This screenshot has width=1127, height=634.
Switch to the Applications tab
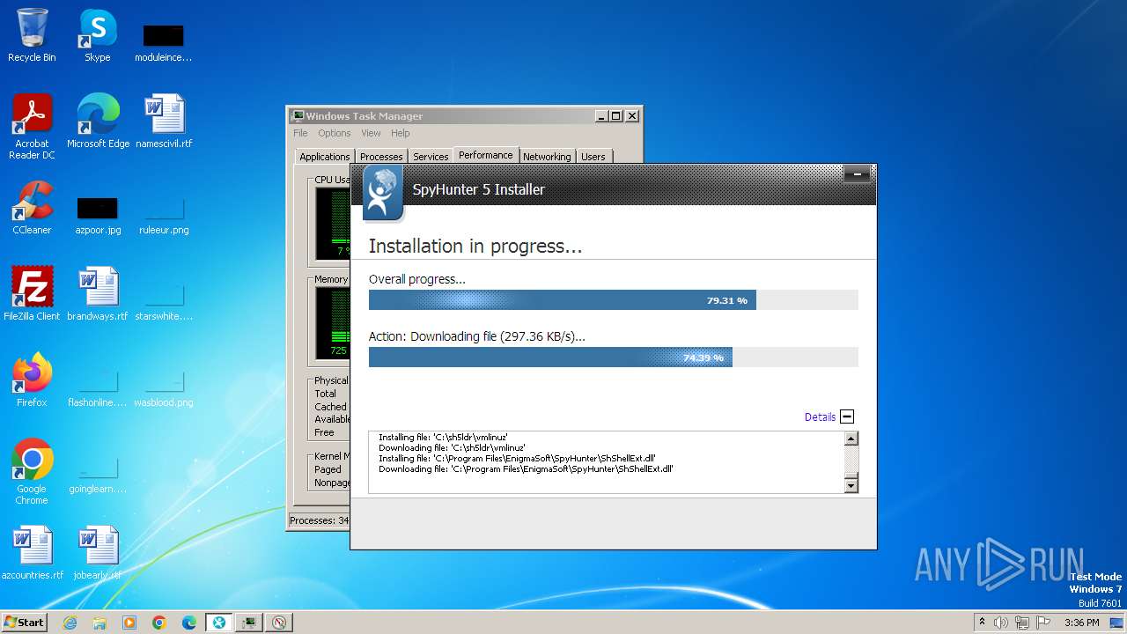pyautogui.click(x=324, y=157)
